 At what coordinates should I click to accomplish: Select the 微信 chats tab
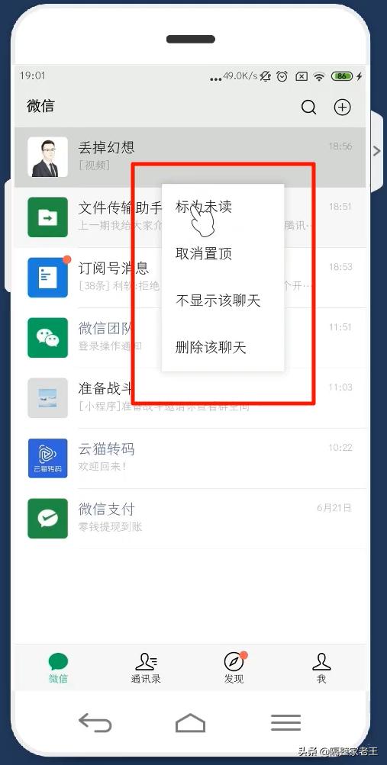click(x=58, y=667)
